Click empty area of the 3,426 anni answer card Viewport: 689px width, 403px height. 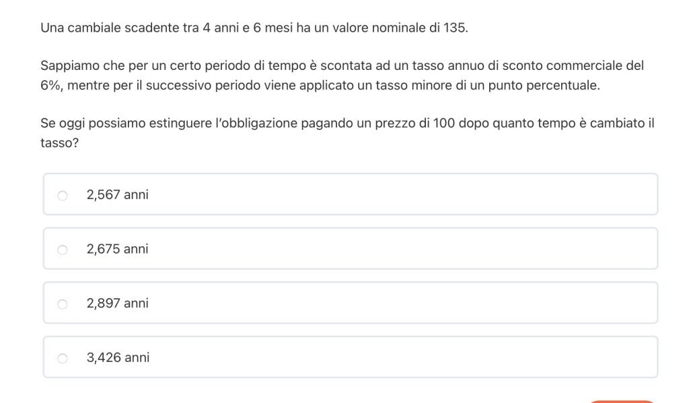point(404,358)
